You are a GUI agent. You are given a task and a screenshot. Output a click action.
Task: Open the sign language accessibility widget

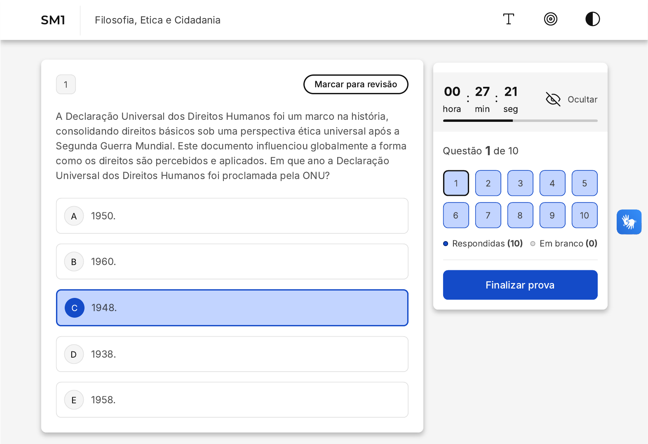[629, 222]
